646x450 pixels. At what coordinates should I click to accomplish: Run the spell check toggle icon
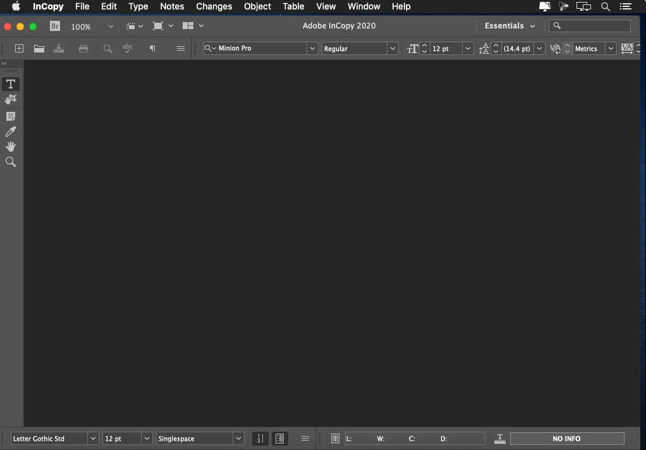[127, 48]
